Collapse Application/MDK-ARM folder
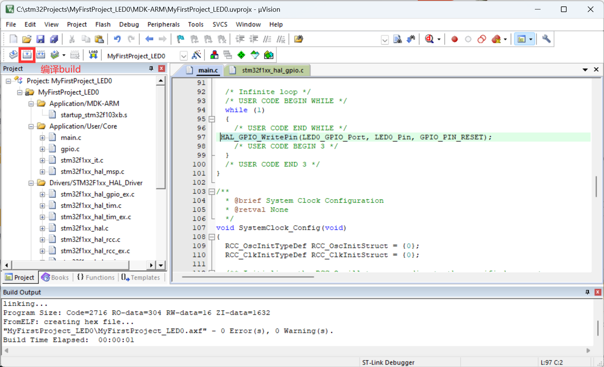Screen dimensions: 604x367 pyautogui.click(x=31, y=104)
